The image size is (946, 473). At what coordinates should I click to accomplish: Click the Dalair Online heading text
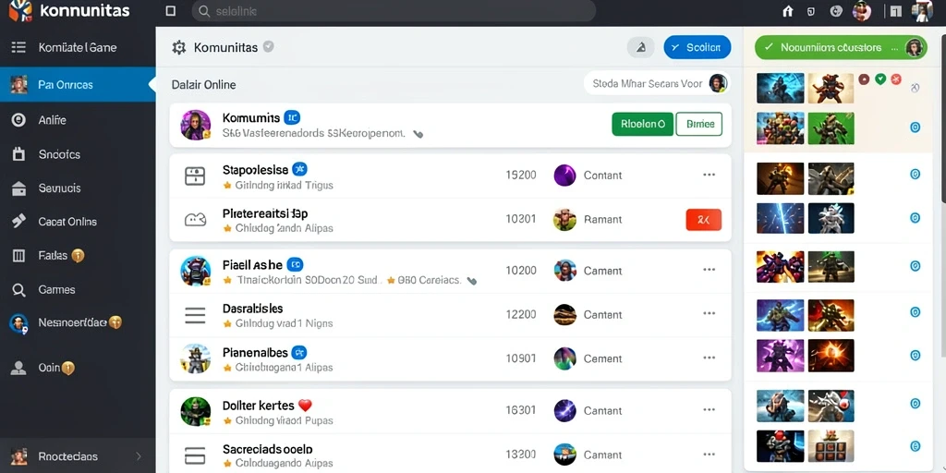(203, 84)
